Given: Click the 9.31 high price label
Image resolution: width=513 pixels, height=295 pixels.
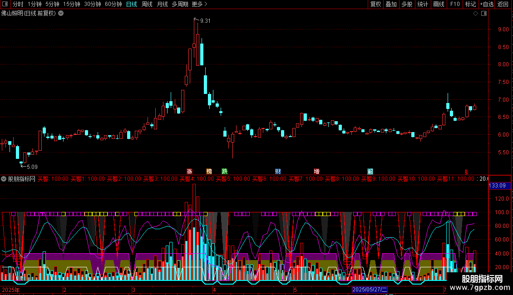Looking at the screenshot, I should click(205, 21).
